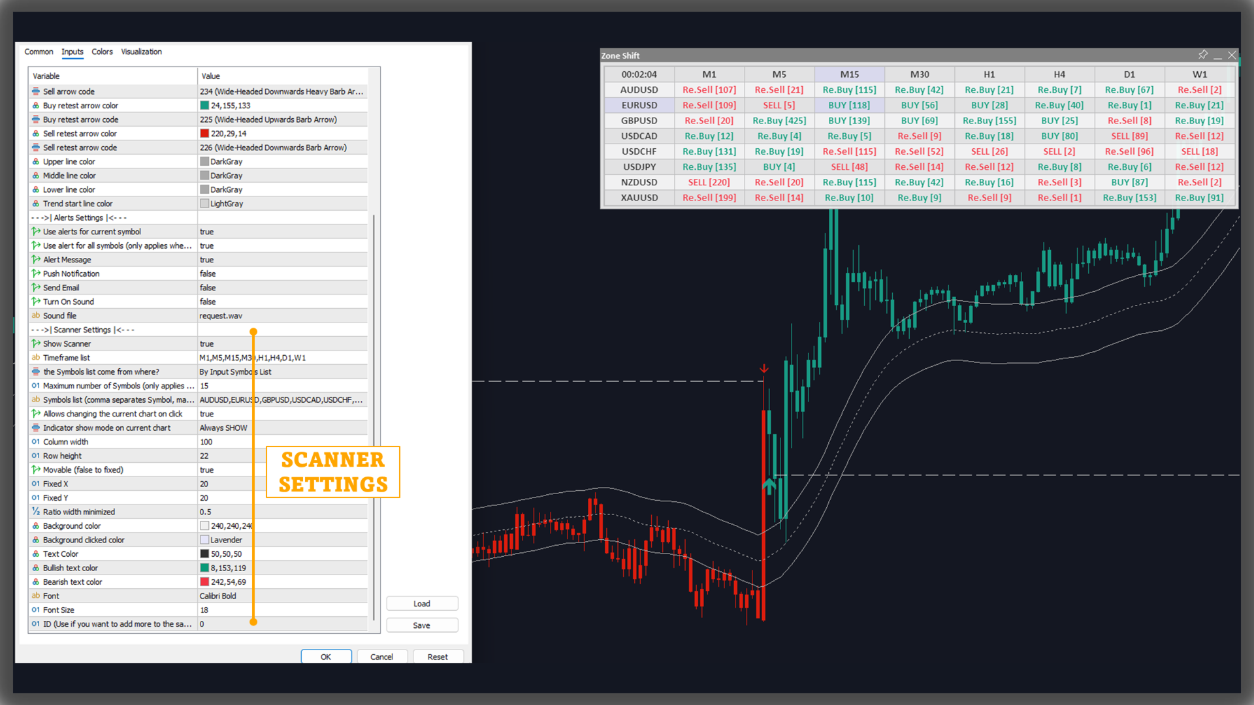Screen dimensions: 1254x705
Task: Click the ab icon beside Sound file
Action: [x=36, y=315]
